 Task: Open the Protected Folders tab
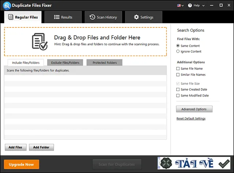[105, 63]
